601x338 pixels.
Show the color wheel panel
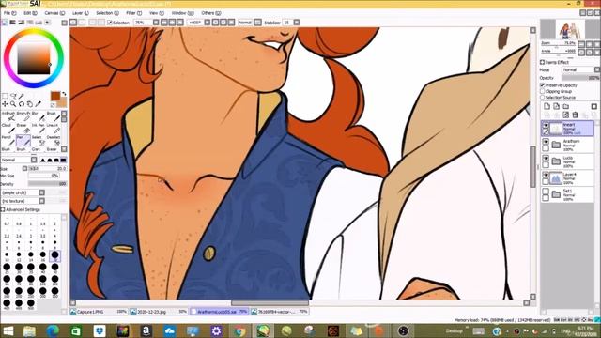pyautogui.click(x=5, y=23)
